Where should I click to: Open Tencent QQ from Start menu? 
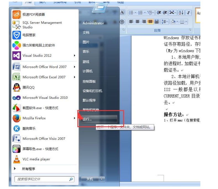click(28, 87)
